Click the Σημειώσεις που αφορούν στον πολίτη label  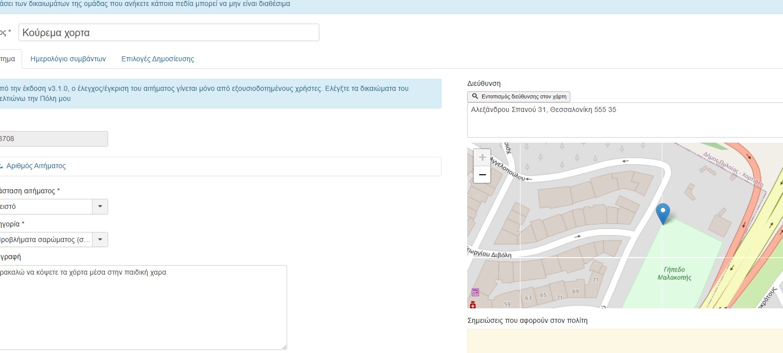527,320
